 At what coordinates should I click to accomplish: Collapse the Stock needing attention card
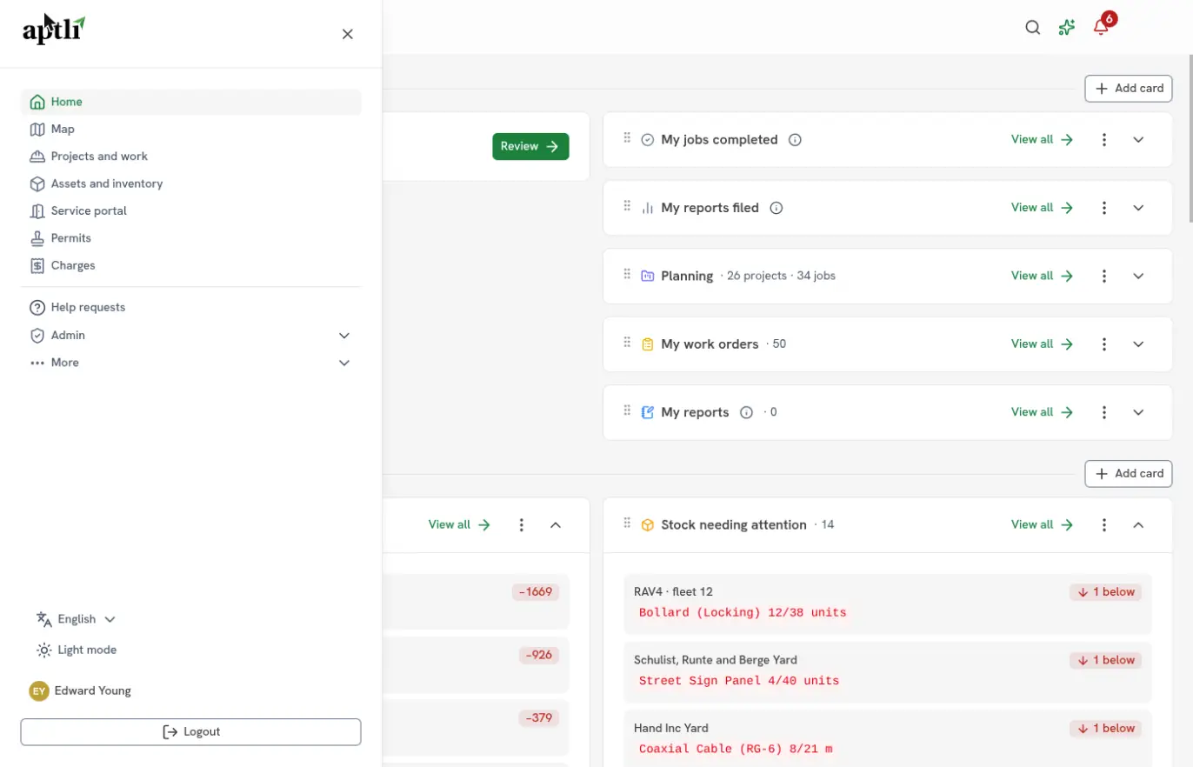(1139, 524)
